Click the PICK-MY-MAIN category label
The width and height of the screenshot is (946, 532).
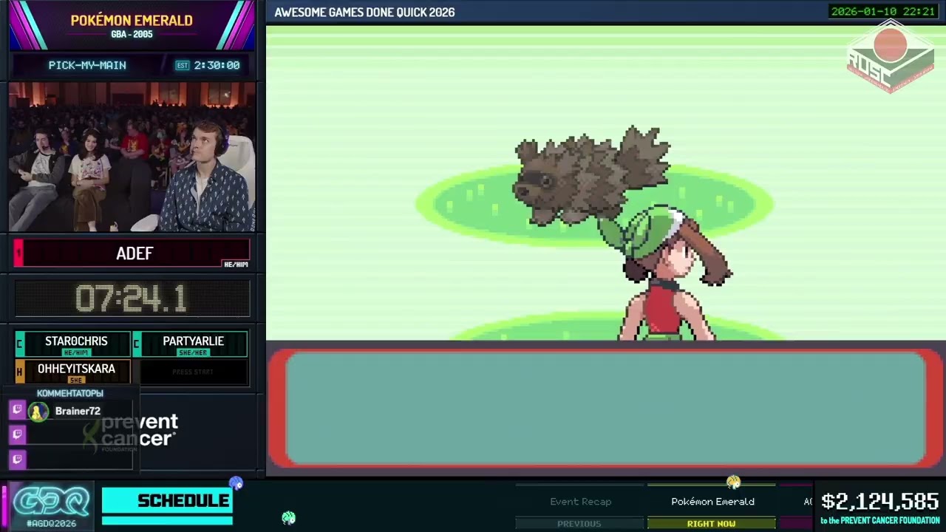[x=87, y=65]
